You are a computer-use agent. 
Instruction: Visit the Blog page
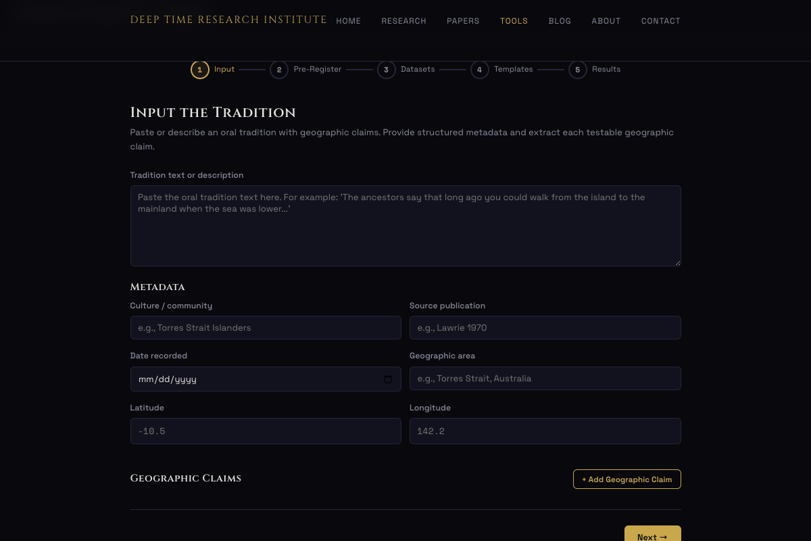coord(560,21)
